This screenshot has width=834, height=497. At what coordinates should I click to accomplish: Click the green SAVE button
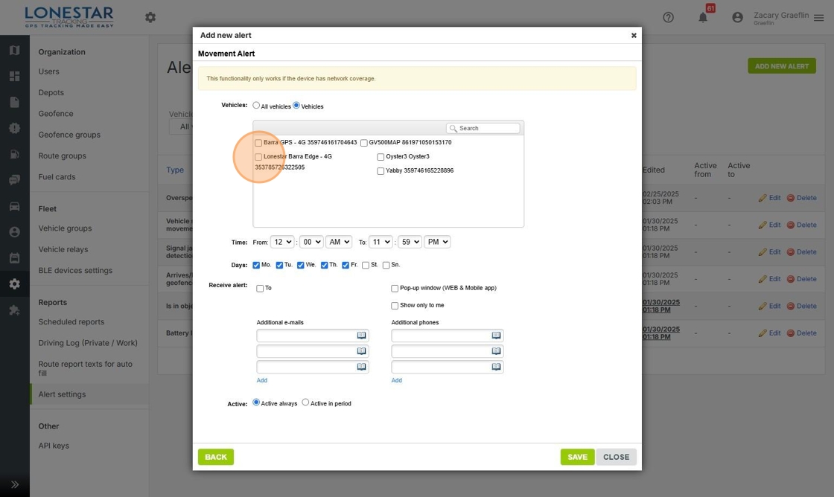pos(578,457)
